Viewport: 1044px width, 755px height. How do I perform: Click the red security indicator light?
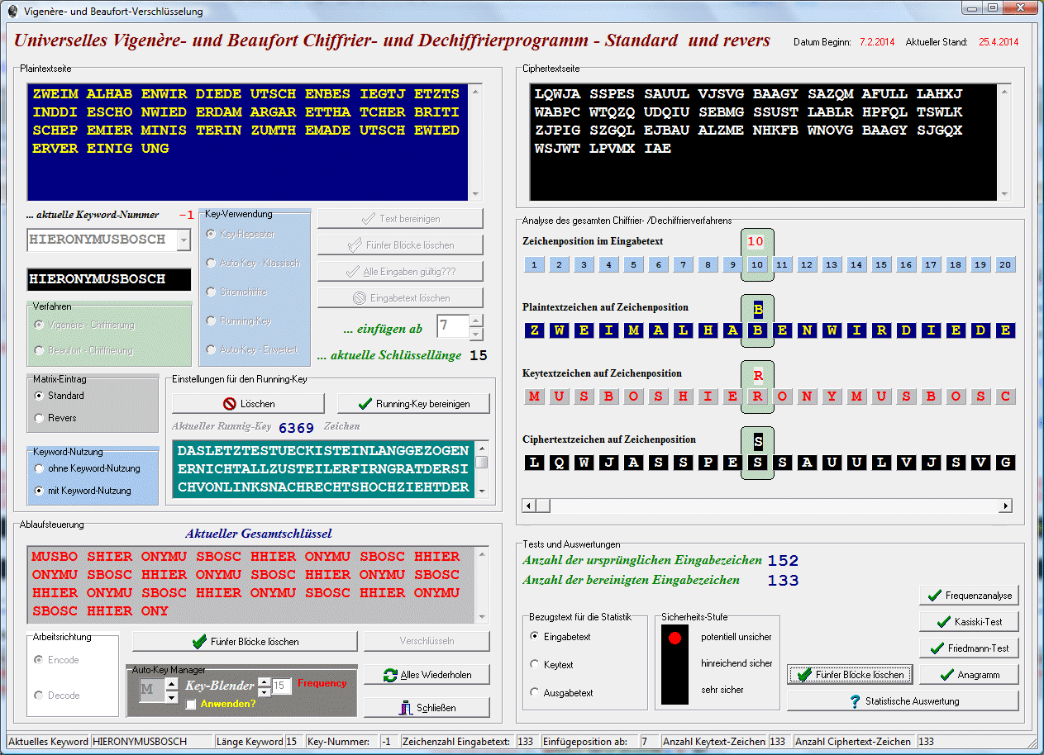point(675,638)
